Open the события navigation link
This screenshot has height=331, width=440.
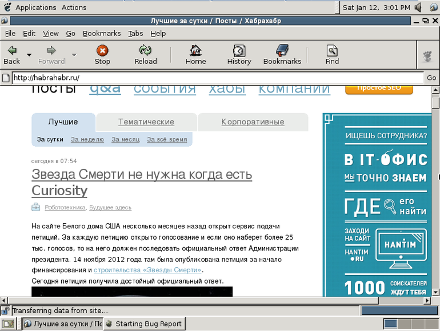point(165,90)
